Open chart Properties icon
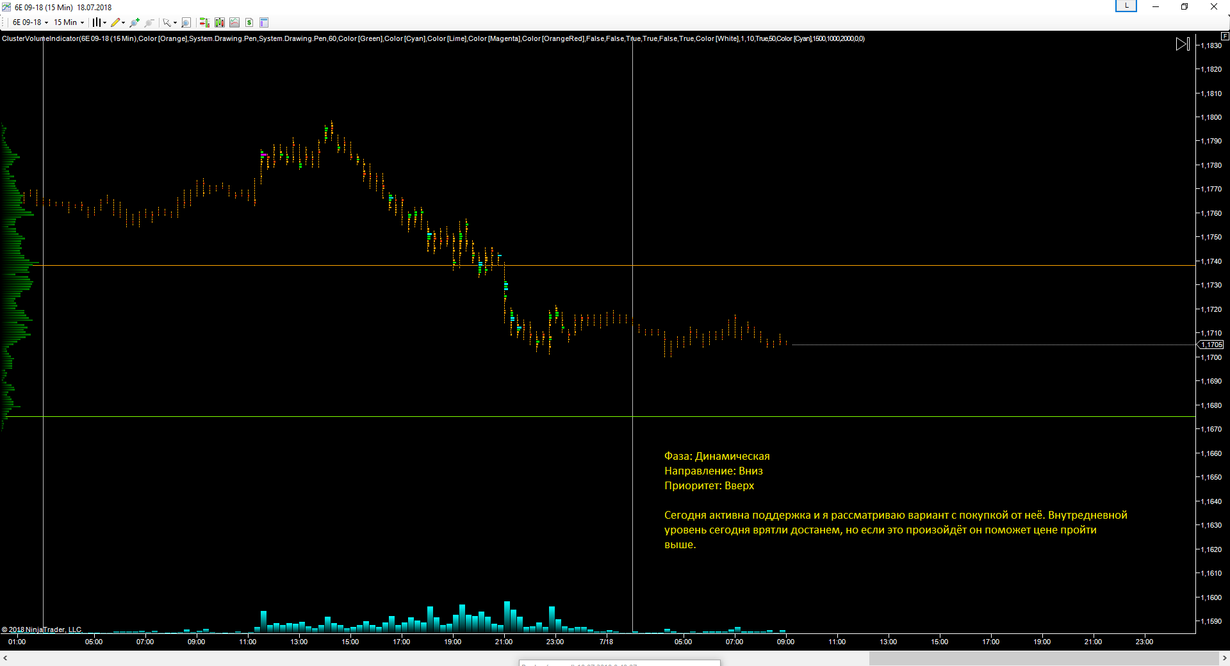The image size is (1230, 666). click(264, 22)
